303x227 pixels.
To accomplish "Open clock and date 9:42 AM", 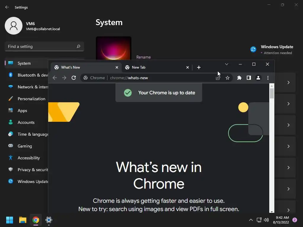I will point(281,220).
